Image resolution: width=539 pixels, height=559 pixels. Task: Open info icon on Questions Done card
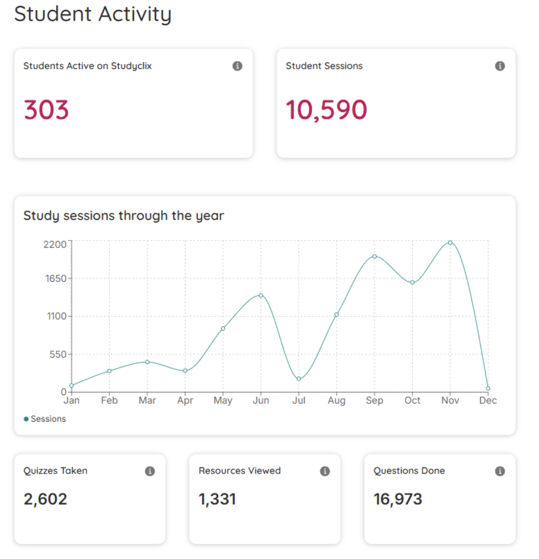500,471
